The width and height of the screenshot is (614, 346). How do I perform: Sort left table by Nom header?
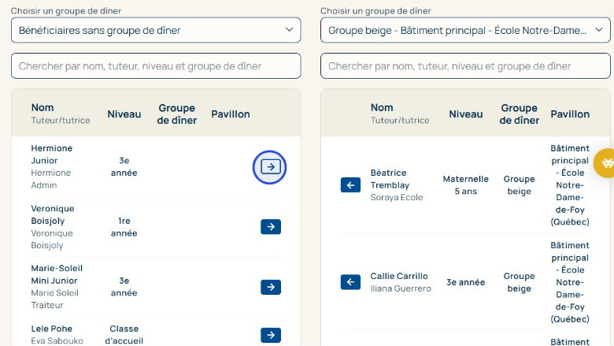pyautogui.click(x=43, y=108)
